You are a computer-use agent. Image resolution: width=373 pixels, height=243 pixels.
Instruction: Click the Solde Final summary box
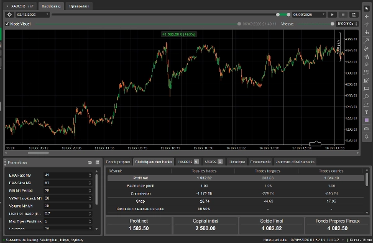pos(272,225)
